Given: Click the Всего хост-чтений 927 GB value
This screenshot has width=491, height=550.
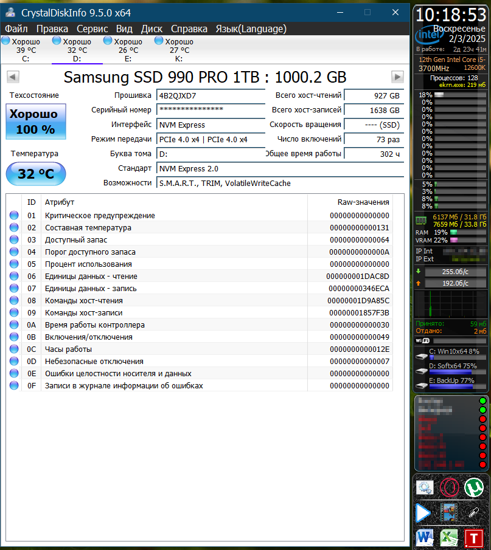Looking at the screenshot, I should click(374, 95).
